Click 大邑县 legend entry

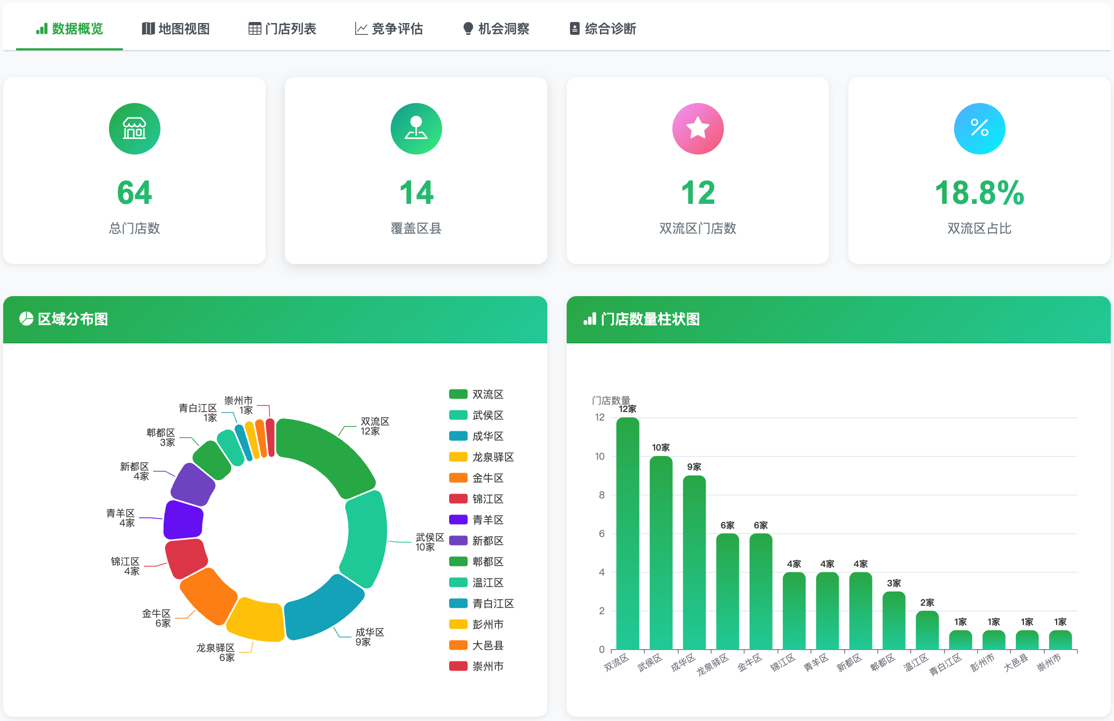click(x=477, y=645)
